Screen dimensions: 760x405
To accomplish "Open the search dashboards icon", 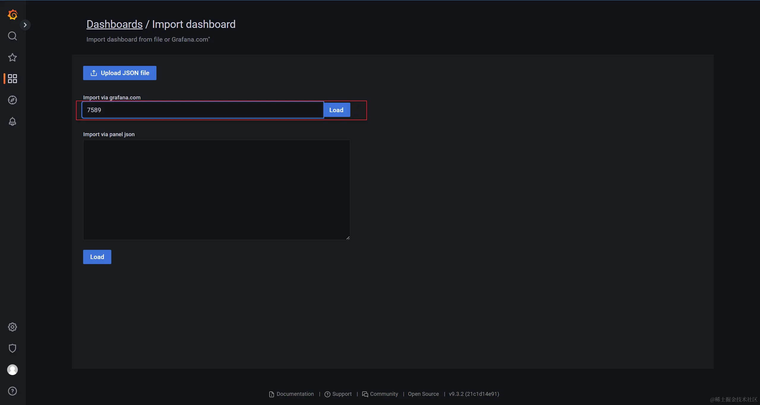I will 12,36.
